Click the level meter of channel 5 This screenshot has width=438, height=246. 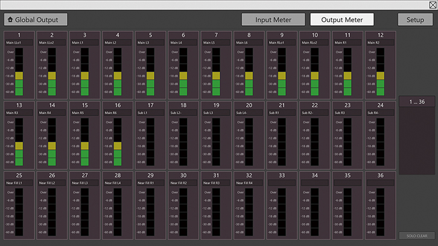point(150,72)
